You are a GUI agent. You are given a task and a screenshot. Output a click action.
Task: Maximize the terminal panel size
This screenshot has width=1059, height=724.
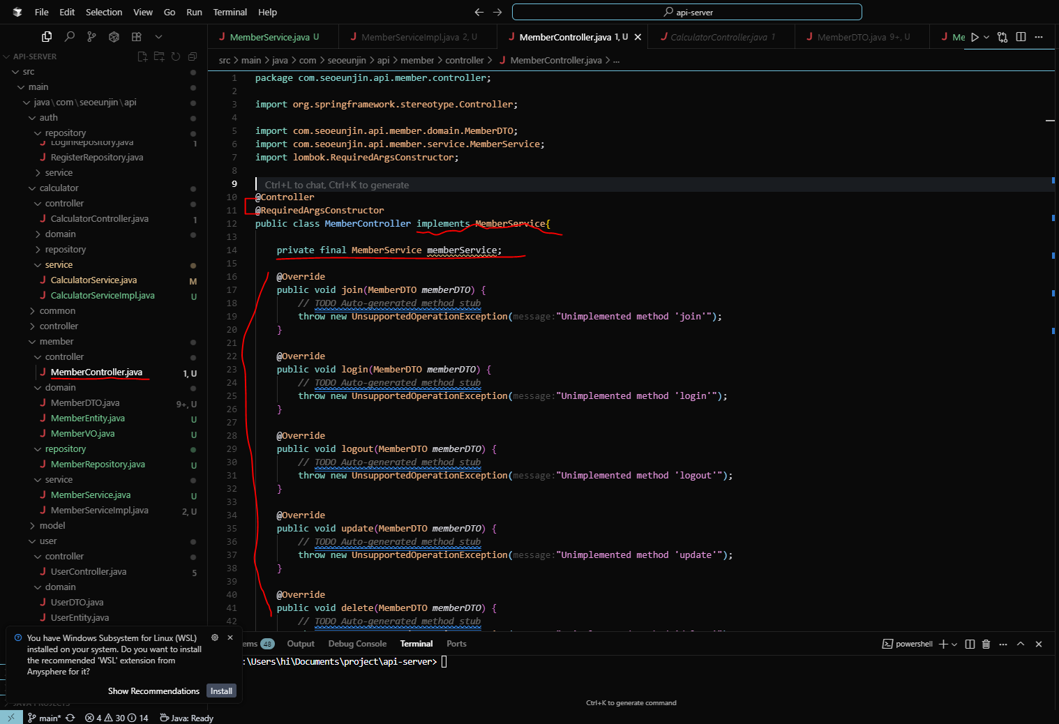1021,644
